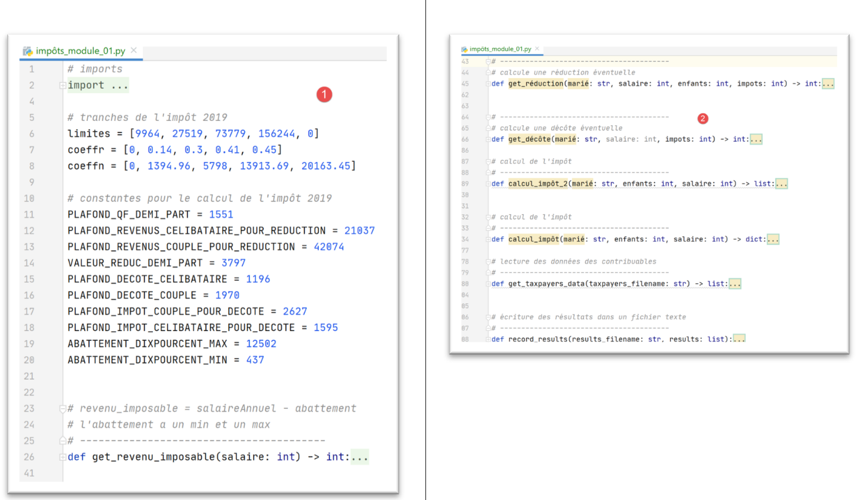858x500 pixels.
Task: Click the PLAFOND_QF_DEMI_PART constant name
Action: point(129,214)
